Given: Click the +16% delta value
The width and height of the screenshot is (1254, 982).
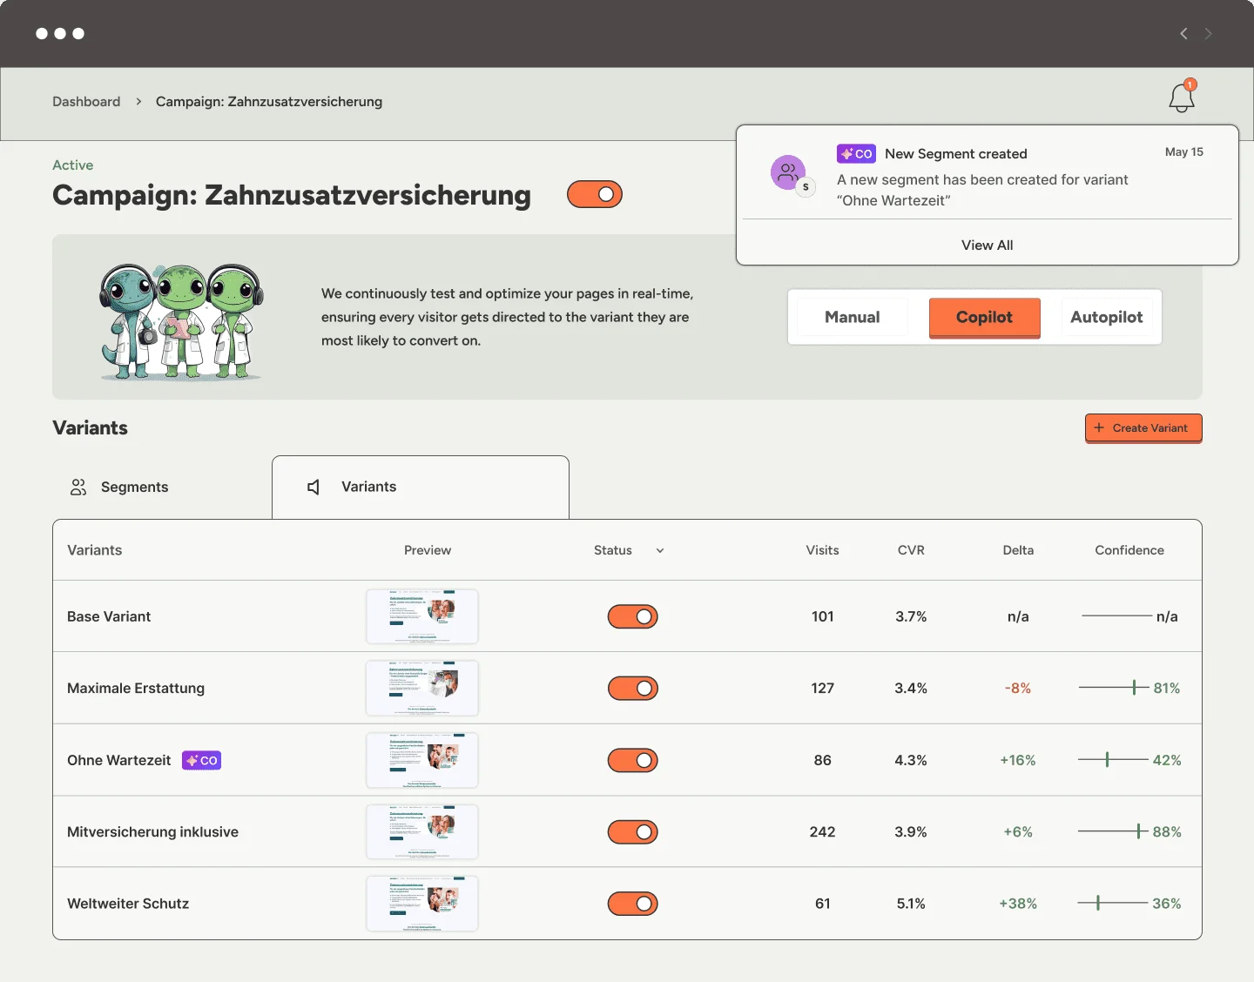Looking at the screenshot, I should pos(1018,760).
